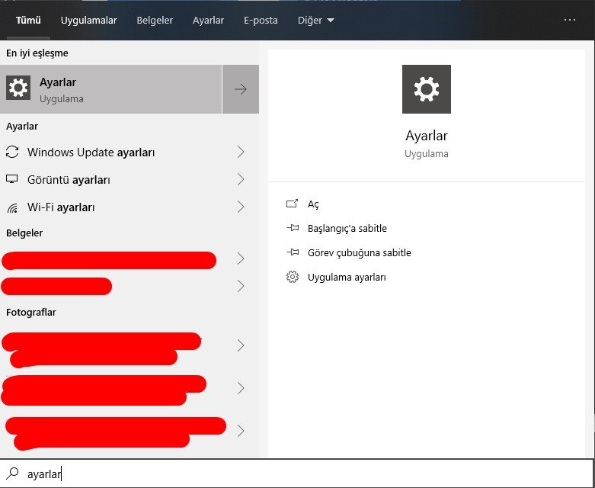Click the magnifying glass search icon

(x=13, y=474)
